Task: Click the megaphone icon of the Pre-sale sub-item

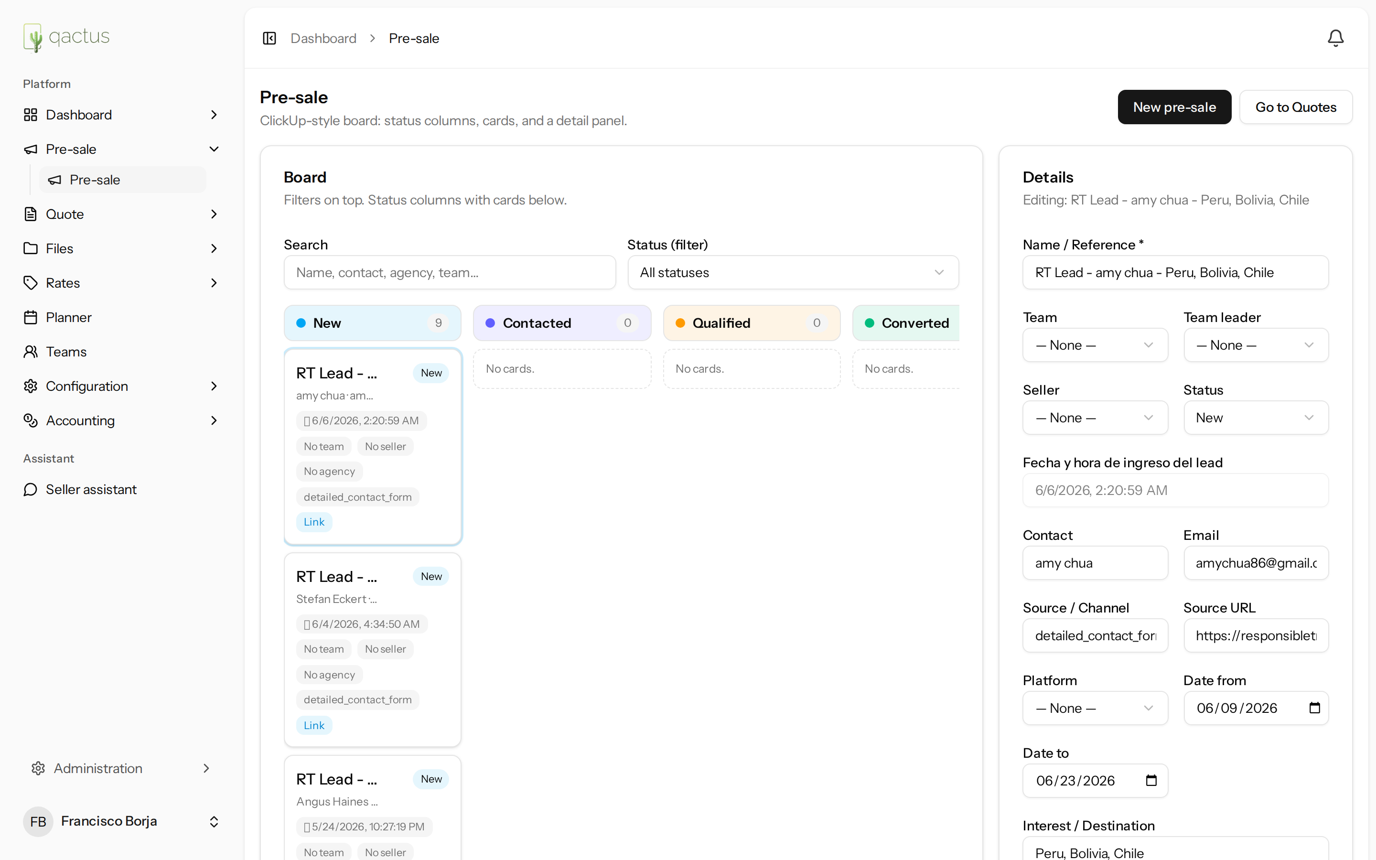Action: click(54, 180)
